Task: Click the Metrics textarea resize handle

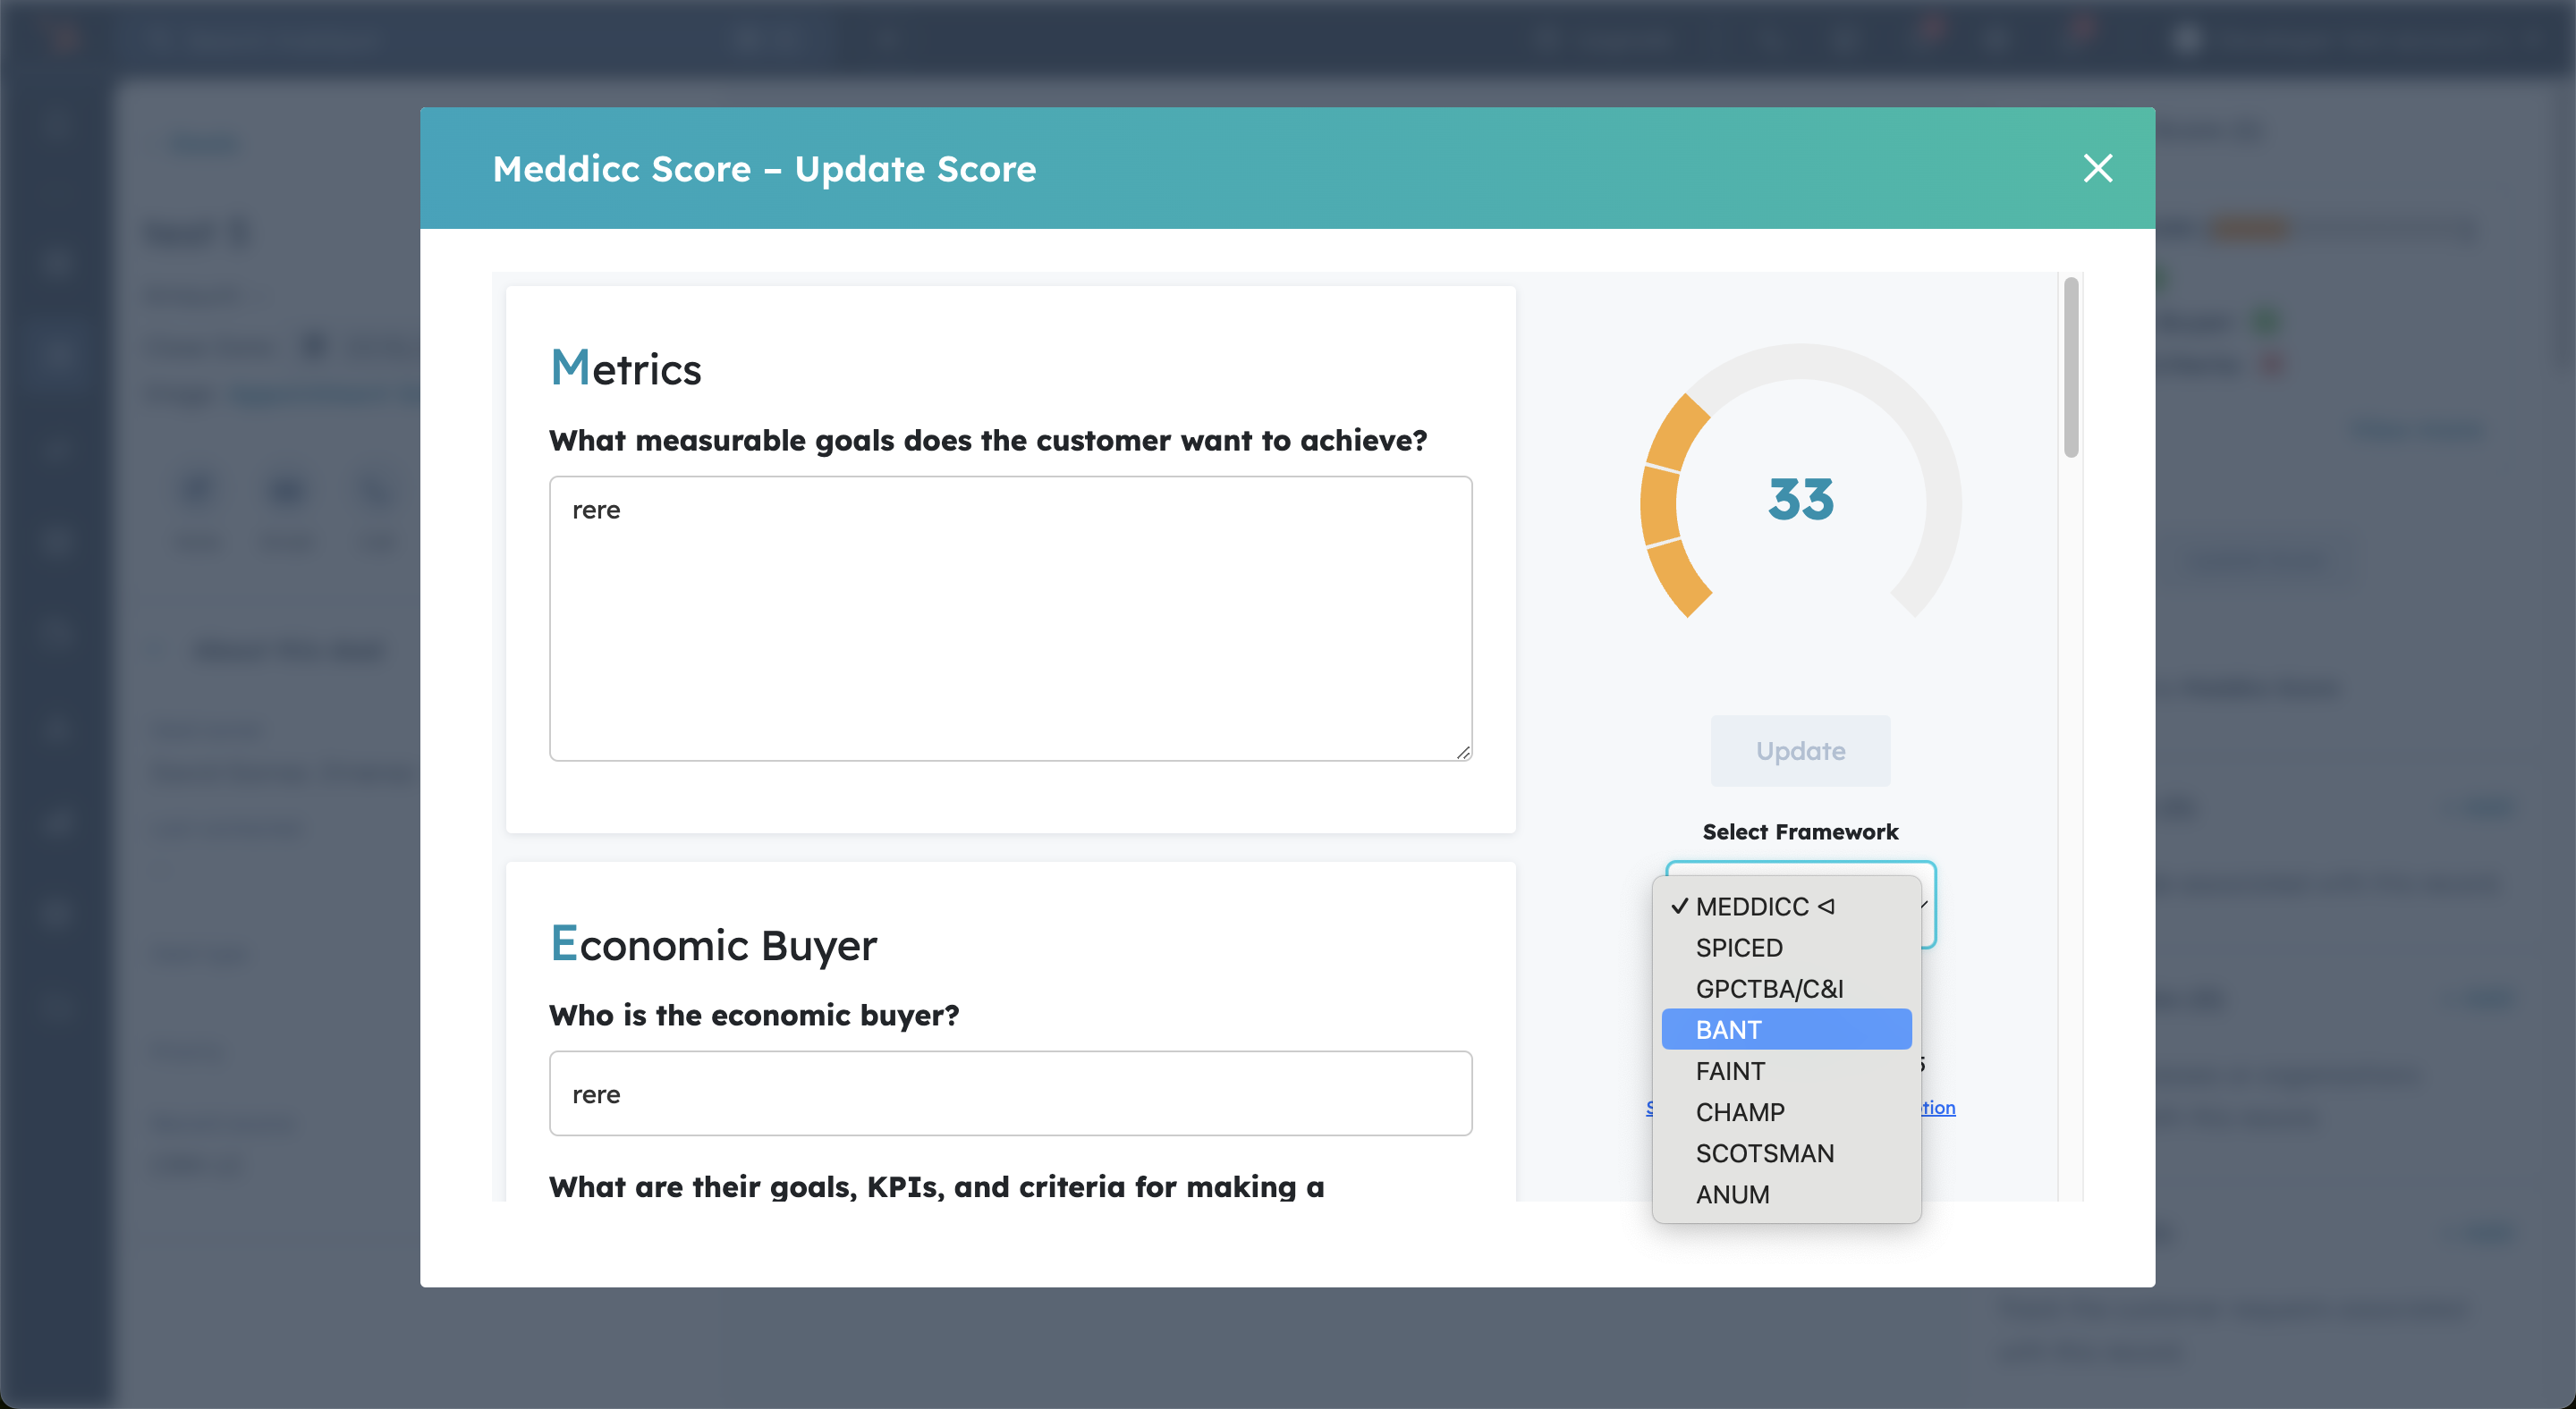Action: (1463, 753)
